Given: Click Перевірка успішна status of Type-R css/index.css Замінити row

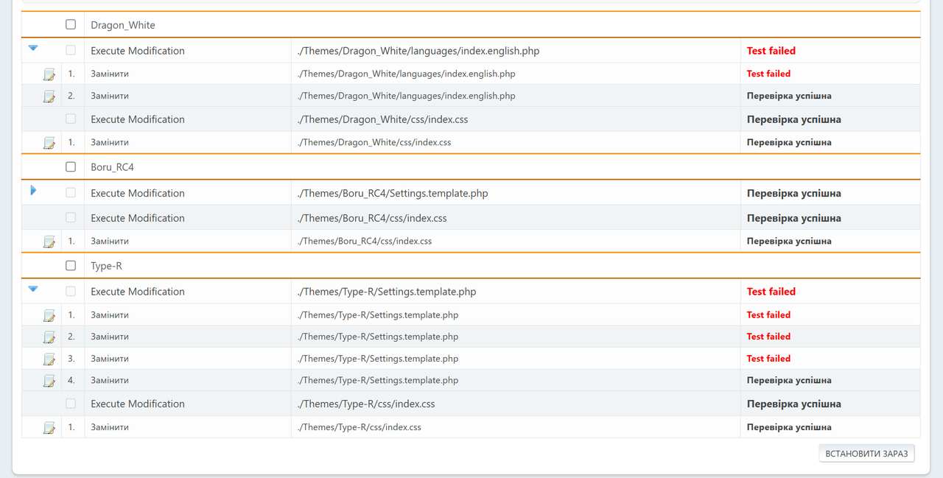Looking at the screenshot, I should (789, 427).
